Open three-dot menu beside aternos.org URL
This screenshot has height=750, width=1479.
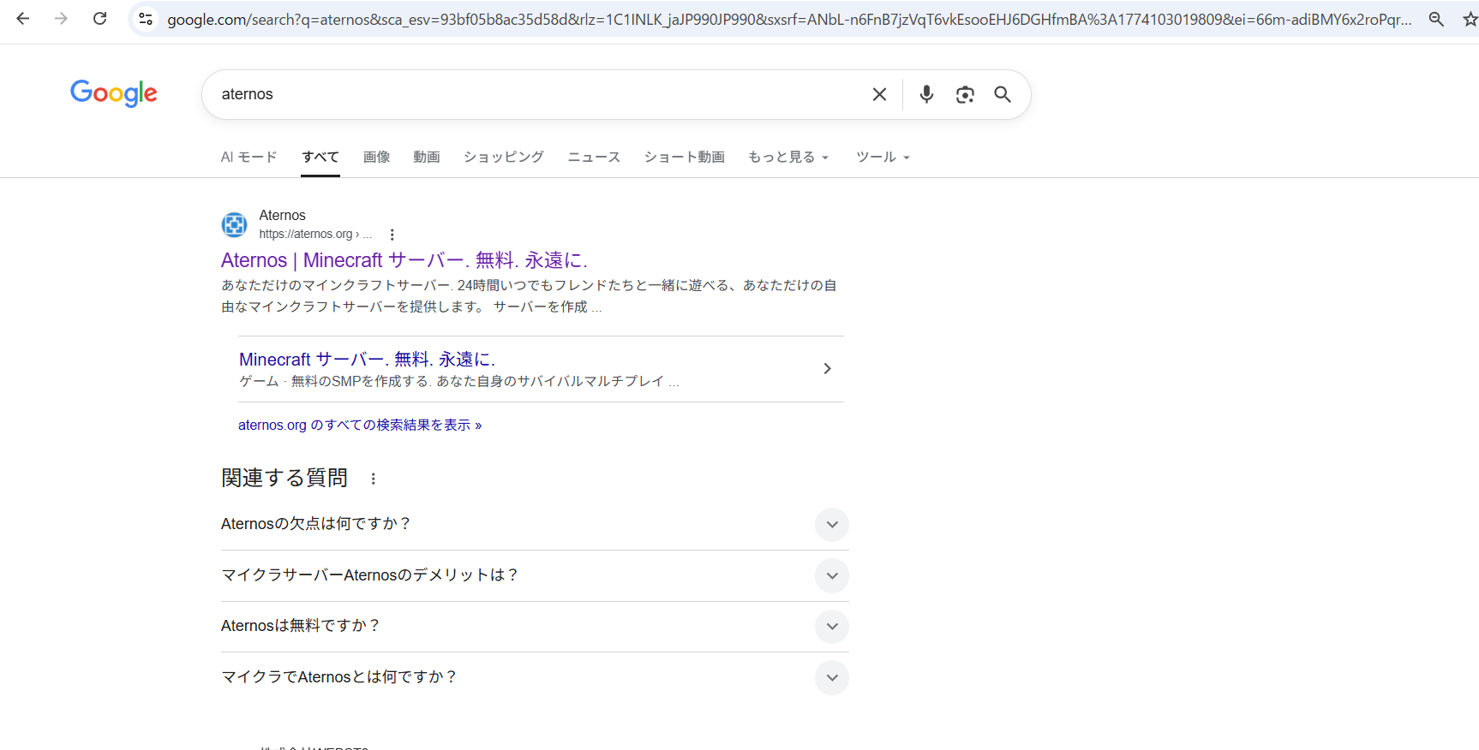pyautogui.click(x=392, y=235)
